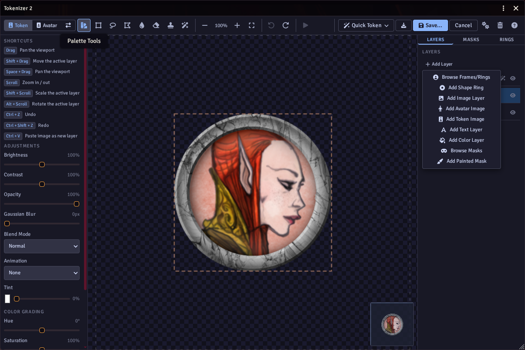Image resolution: width=525 pixels, height=350 pixels.
Task: Click Add Layer to toggle menu
Action: coord(439,64)
